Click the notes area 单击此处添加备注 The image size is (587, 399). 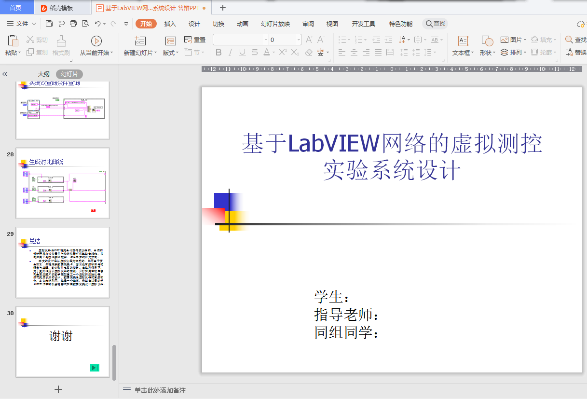[x=160, y=390]
